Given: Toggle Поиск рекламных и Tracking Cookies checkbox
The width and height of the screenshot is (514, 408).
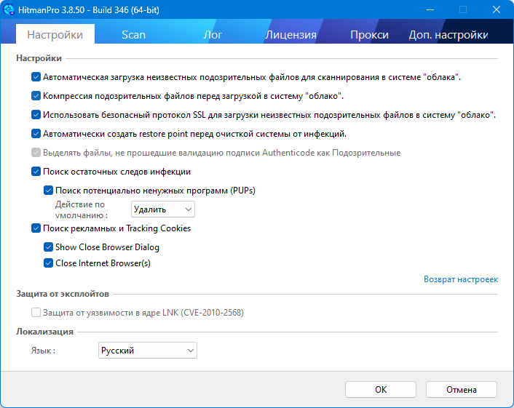Looking at the screenshot, I should pyautogui.click(x=36, y=228).
